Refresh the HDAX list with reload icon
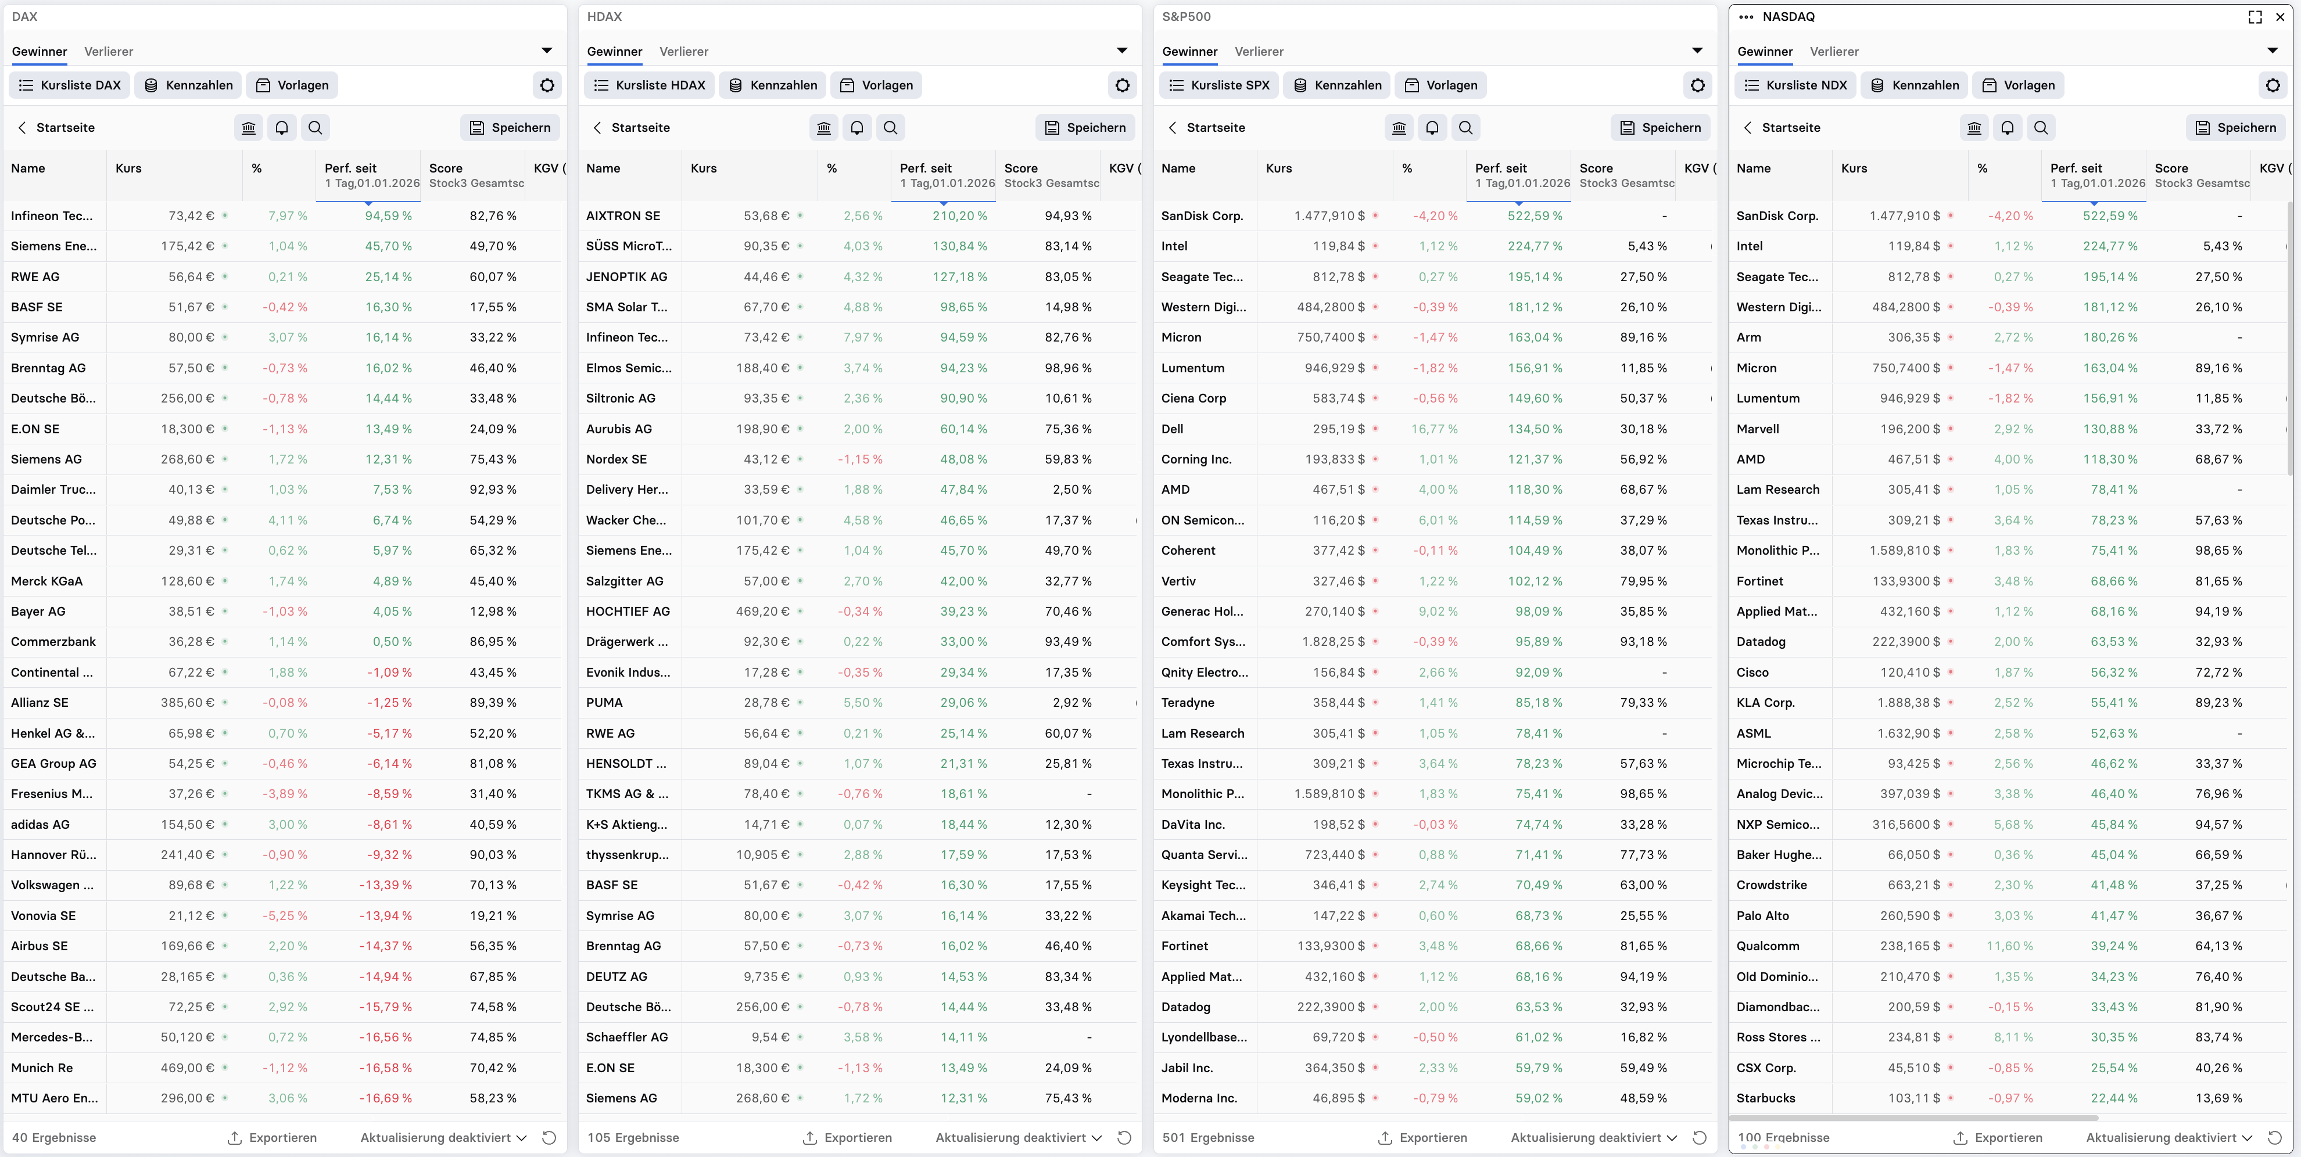Image resolution: width=2301 pixels, height=1157 pixels. (x=1124, y=1137)
